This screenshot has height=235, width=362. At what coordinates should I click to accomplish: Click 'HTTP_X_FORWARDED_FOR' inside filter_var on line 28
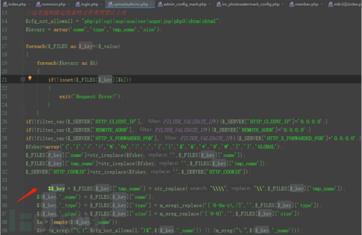[124, 138]
